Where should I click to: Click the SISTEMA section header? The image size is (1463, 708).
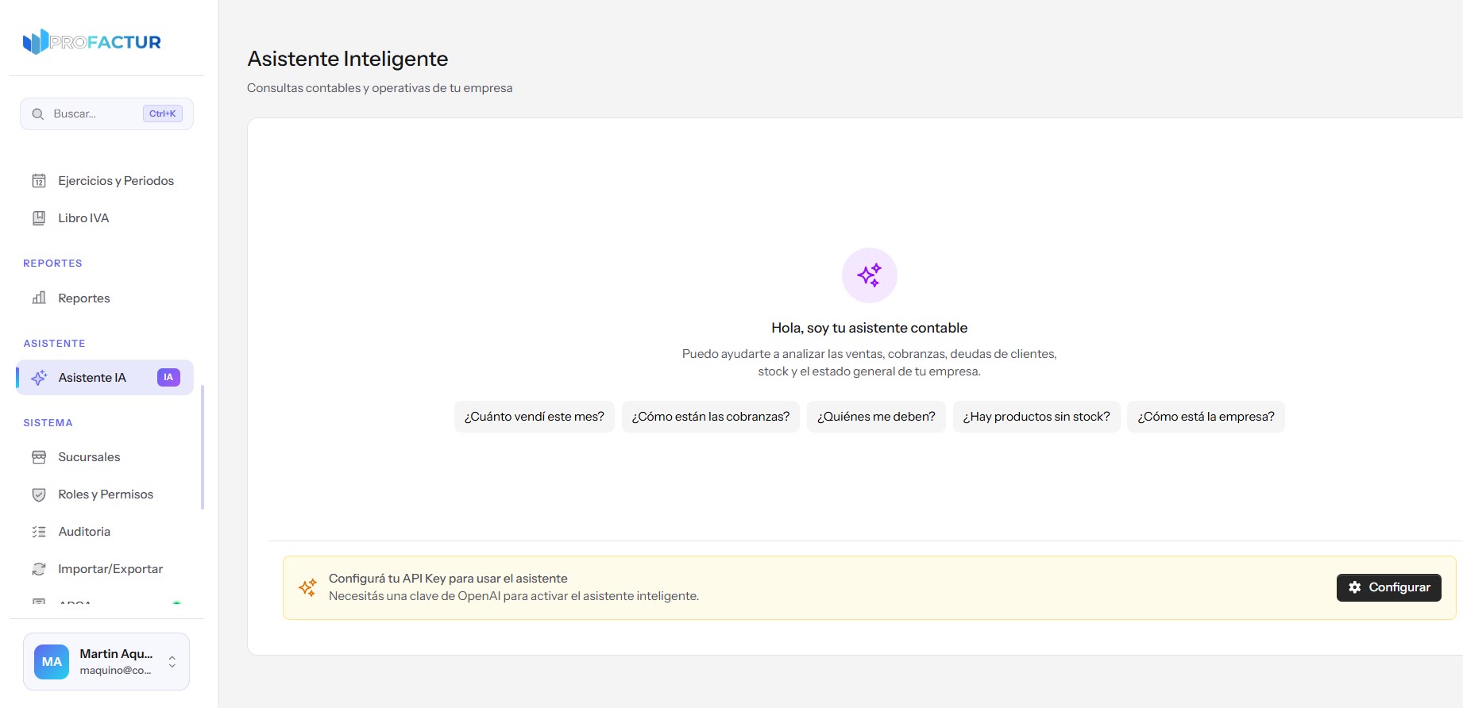48,423
